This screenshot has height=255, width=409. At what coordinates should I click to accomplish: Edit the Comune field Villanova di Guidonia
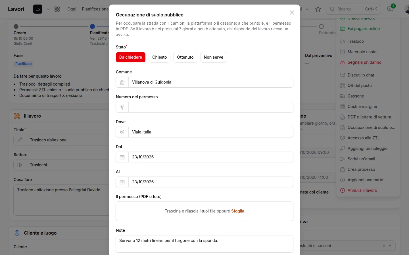pos(211,82)
